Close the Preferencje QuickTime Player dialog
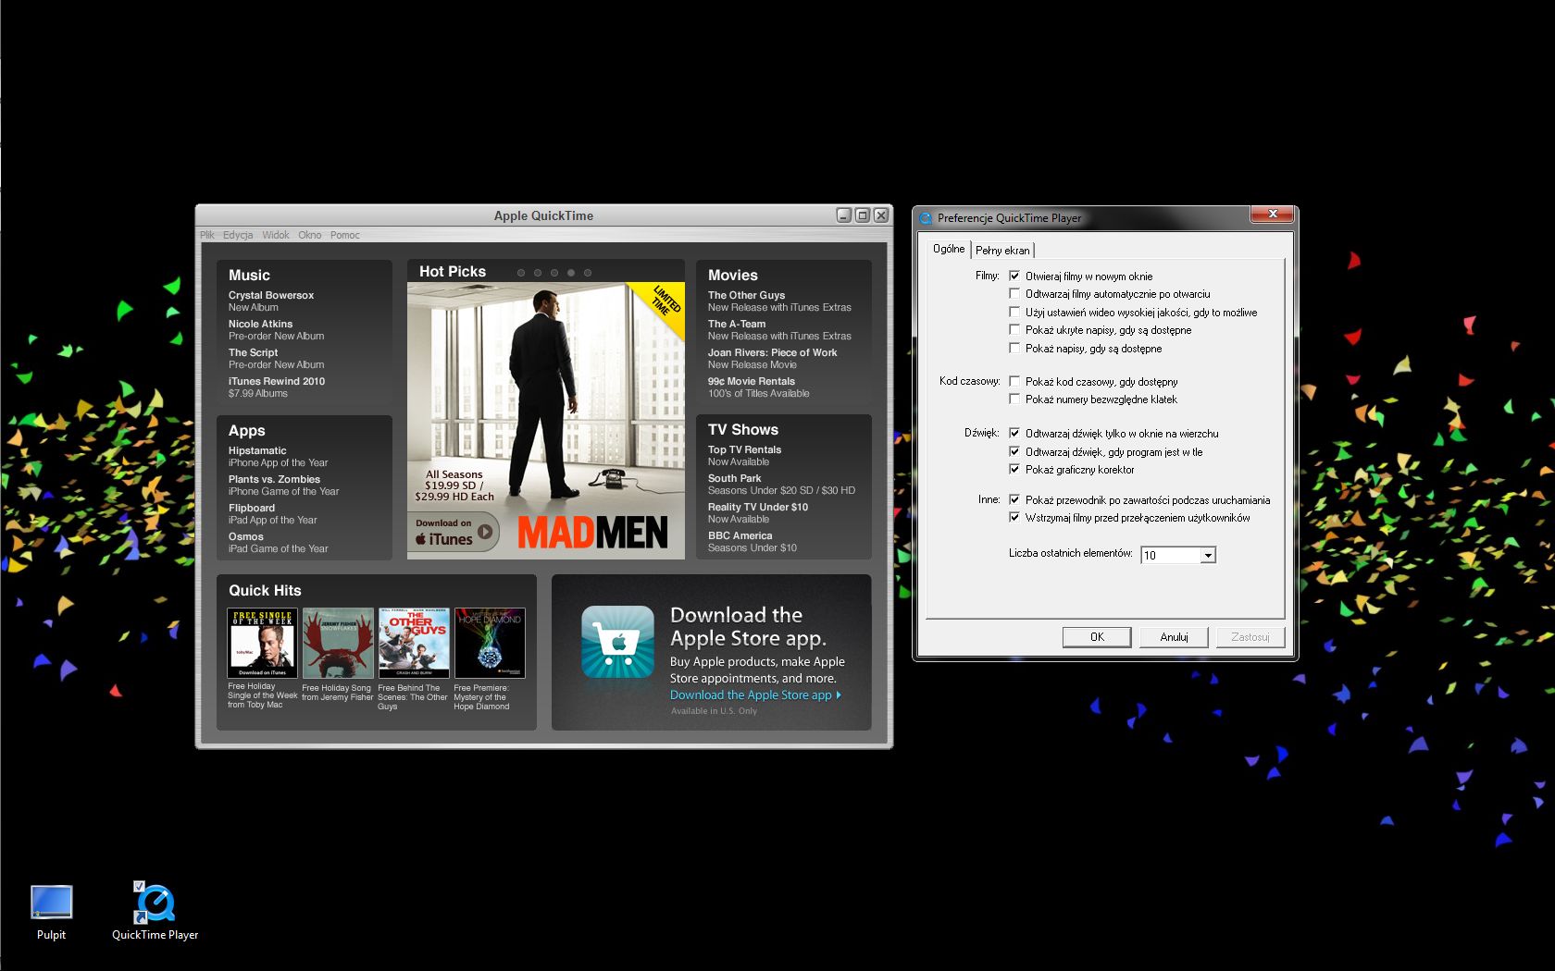Screen dimensions: 1555x971 [x=1273, y=214]
